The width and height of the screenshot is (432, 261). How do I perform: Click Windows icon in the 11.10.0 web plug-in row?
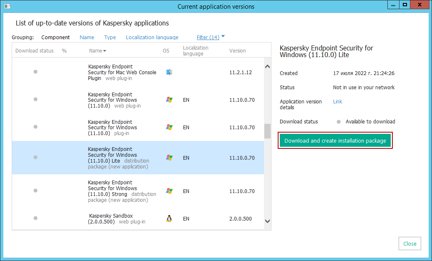coord(169,100)
